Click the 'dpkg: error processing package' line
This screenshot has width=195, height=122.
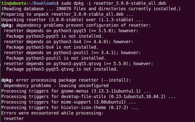pyautogui.click(x=66, y=80)
